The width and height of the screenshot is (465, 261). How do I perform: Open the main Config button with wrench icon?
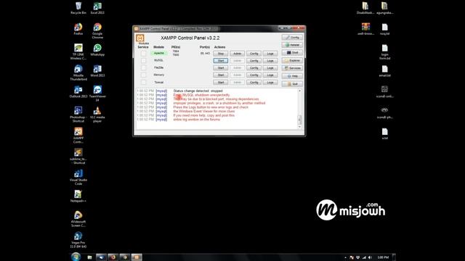(292, 37)
